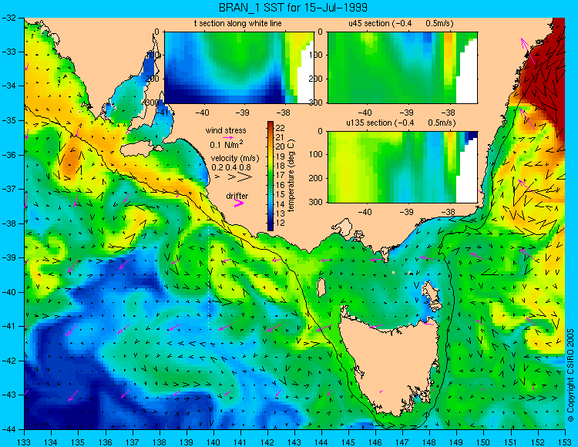Click latitude label '-33' on the left axis

8,52
